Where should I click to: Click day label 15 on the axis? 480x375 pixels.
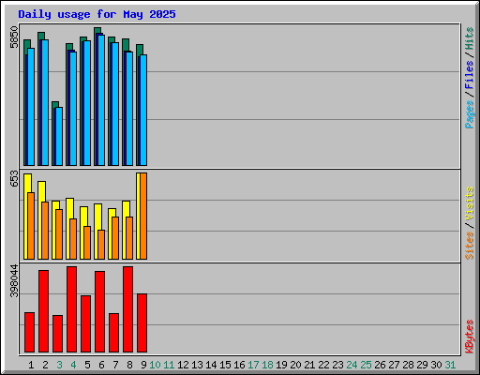click(225, 365)
